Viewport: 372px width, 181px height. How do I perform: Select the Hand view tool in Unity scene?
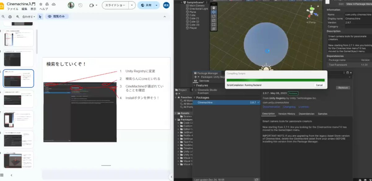(x=214, y=8)
